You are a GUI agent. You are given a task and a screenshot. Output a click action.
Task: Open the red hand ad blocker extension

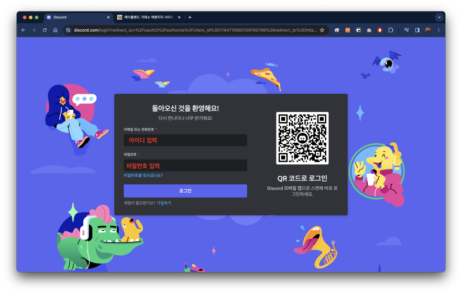380,30
